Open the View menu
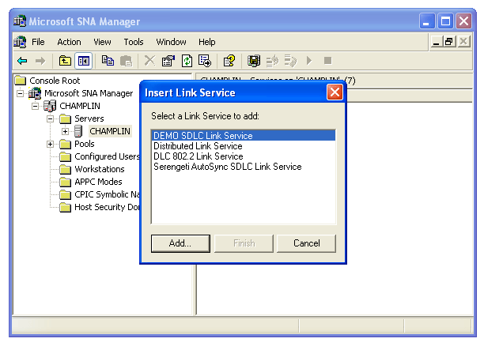The height and width of the screenshot is (346, 484). click(x=102, y=42)
